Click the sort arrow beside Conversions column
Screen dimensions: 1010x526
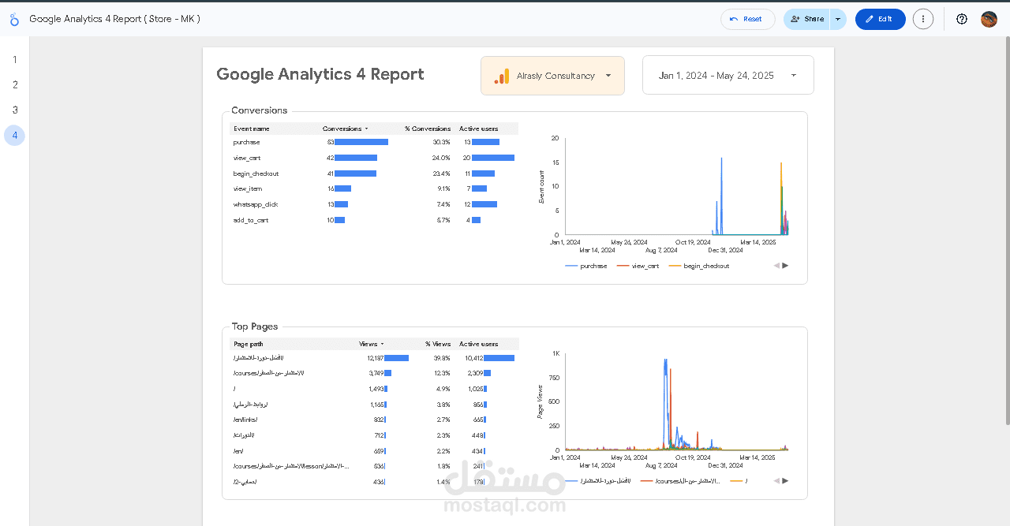(x=366, y=129)
